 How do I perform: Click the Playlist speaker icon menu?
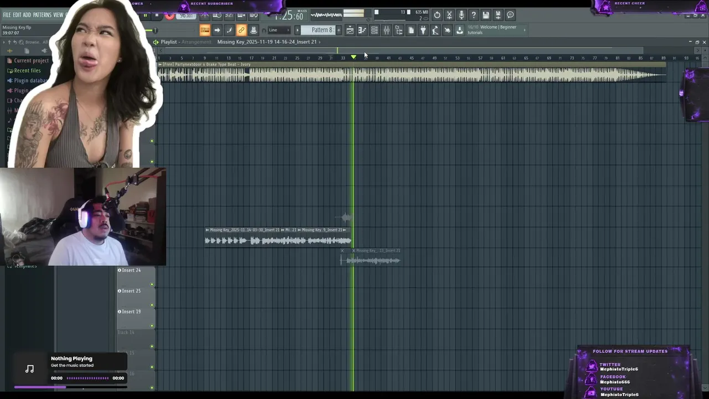156,42
